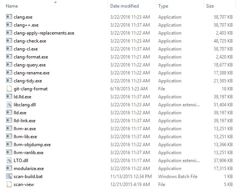The width and height of the screenshot is (243, 194).
Task: Click the lld.exe file name
Action: tap(20, 113)
